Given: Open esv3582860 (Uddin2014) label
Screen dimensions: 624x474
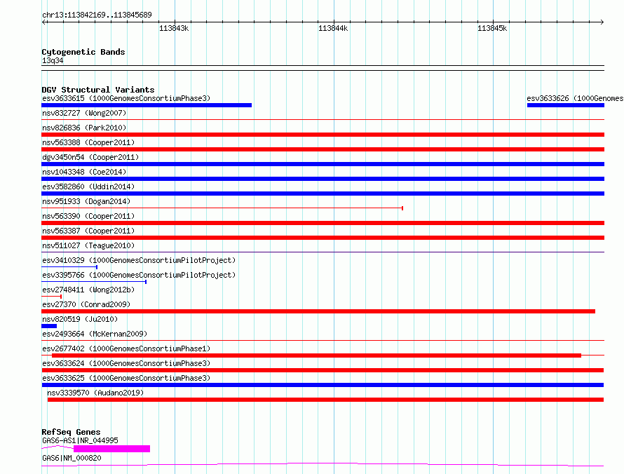Looking at the screenshot, I should (x=88, y=187).
